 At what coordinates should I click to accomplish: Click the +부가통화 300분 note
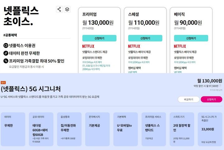point(68,138)
